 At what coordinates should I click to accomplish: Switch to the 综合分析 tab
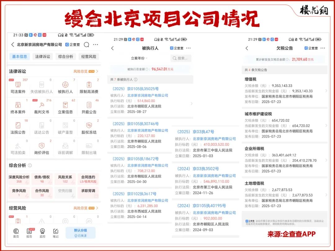point(65,57)
